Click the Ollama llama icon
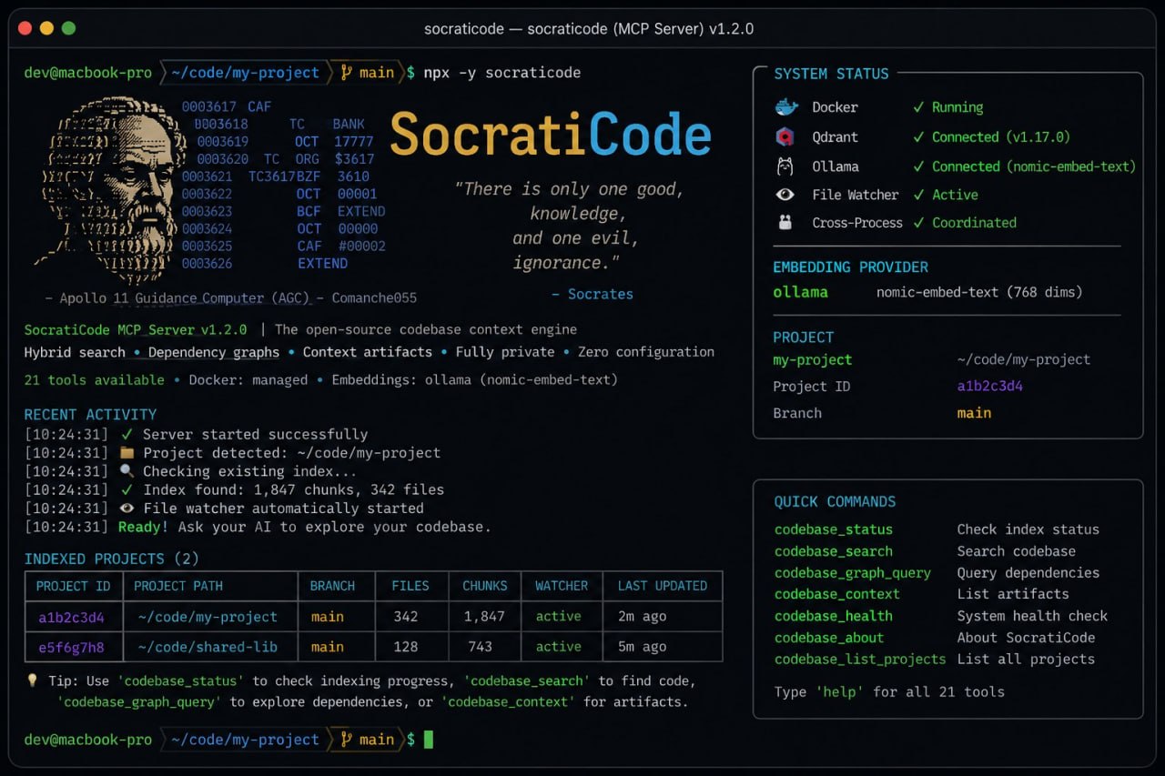Image resolution: width=1165 pixels, height=776 pixels. pos(785,166)
